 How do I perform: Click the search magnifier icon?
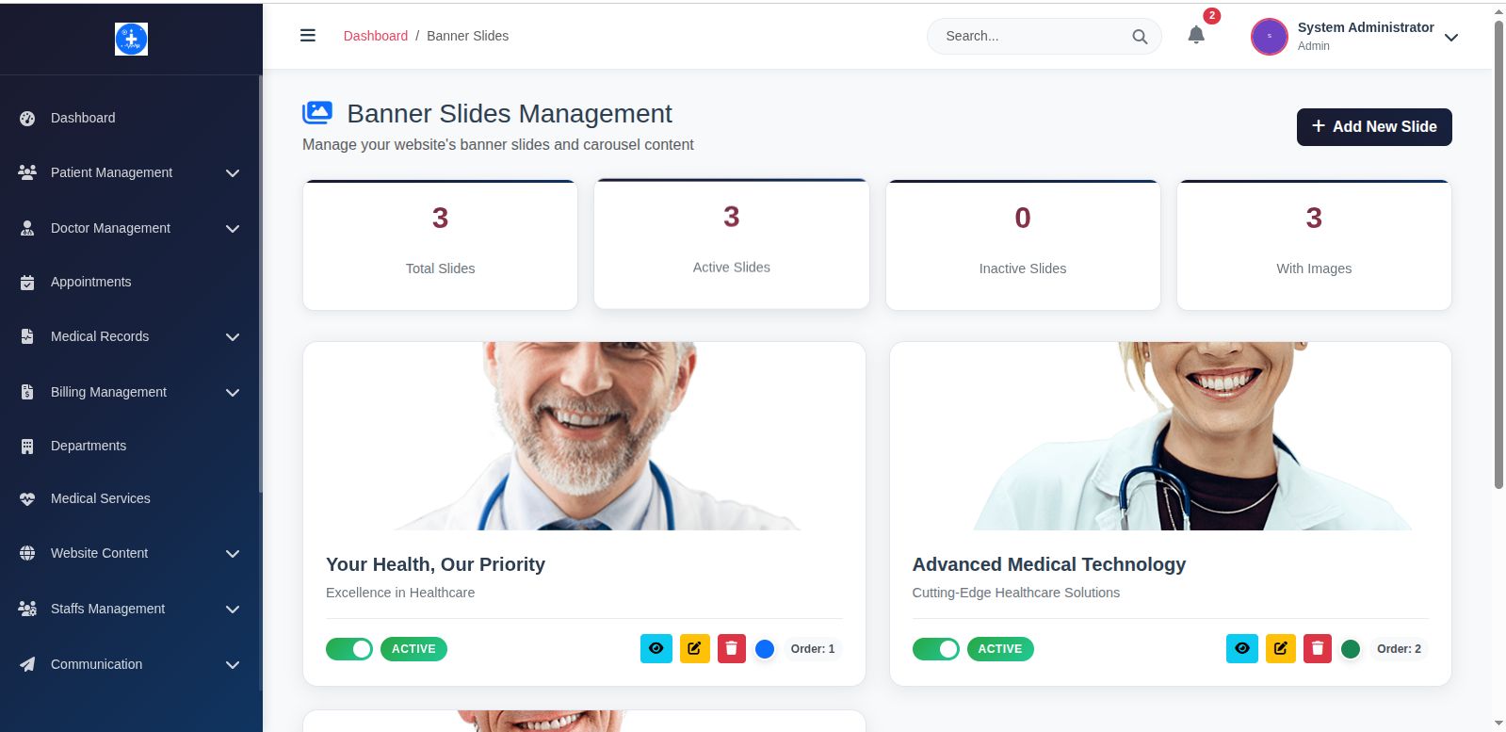(1140, 37)
